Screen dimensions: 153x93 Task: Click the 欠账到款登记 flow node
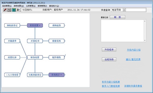(35, 75)
